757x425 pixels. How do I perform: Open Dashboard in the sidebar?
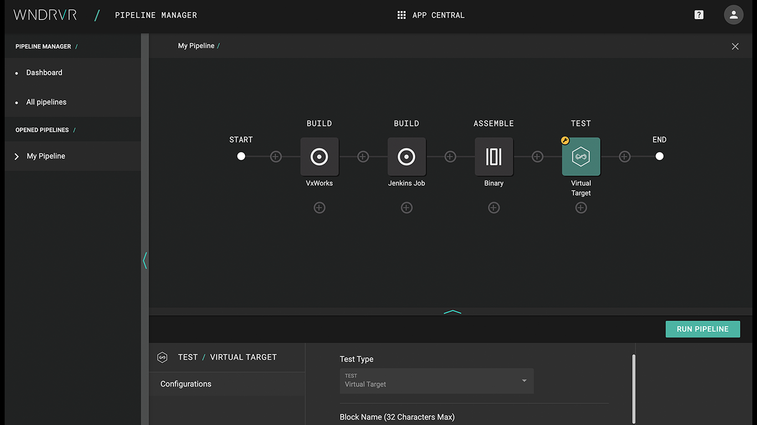tap(44, 72)
